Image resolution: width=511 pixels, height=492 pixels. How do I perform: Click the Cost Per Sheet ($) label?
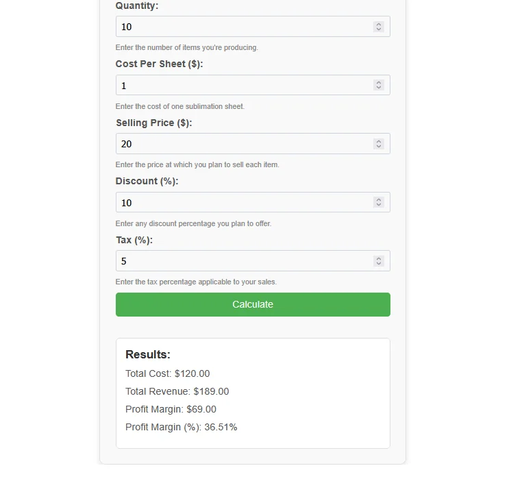click(159, 64)
